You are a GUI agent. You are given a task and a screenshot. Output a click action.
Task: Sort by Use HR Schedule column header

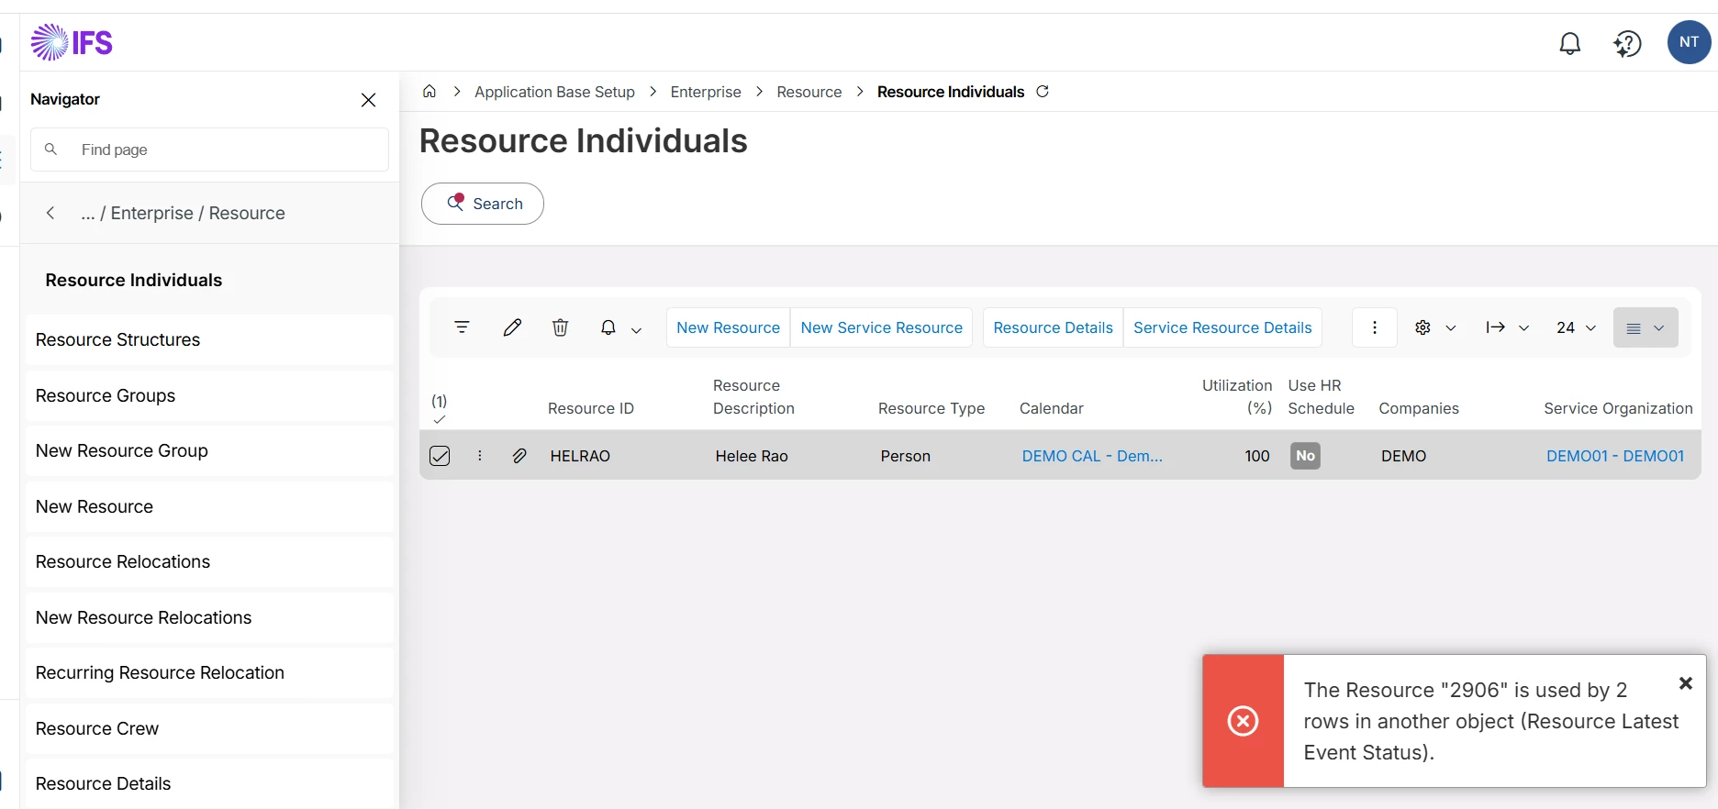1321,397
